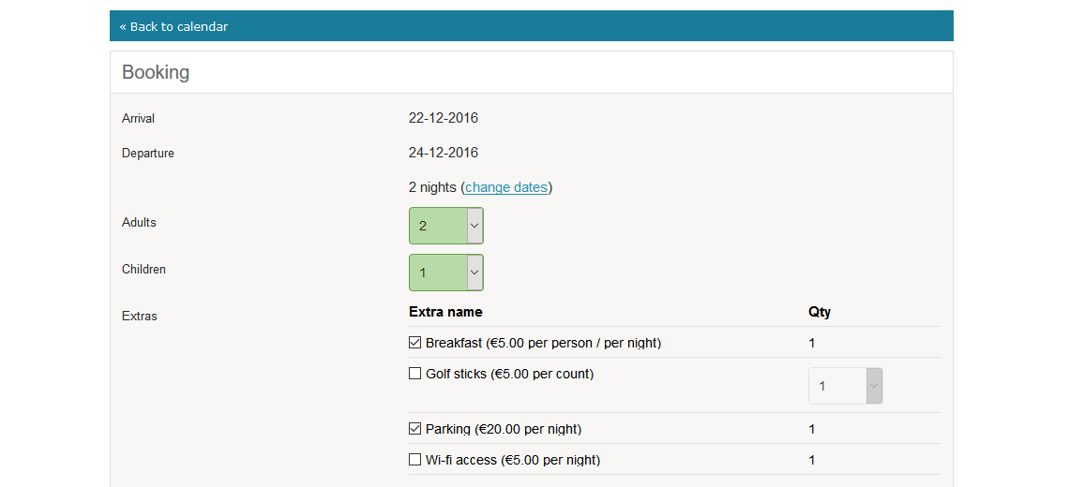Screen dimensions: 1069x487
Task: Open the Adults dropdown
Action: [445, 226]
